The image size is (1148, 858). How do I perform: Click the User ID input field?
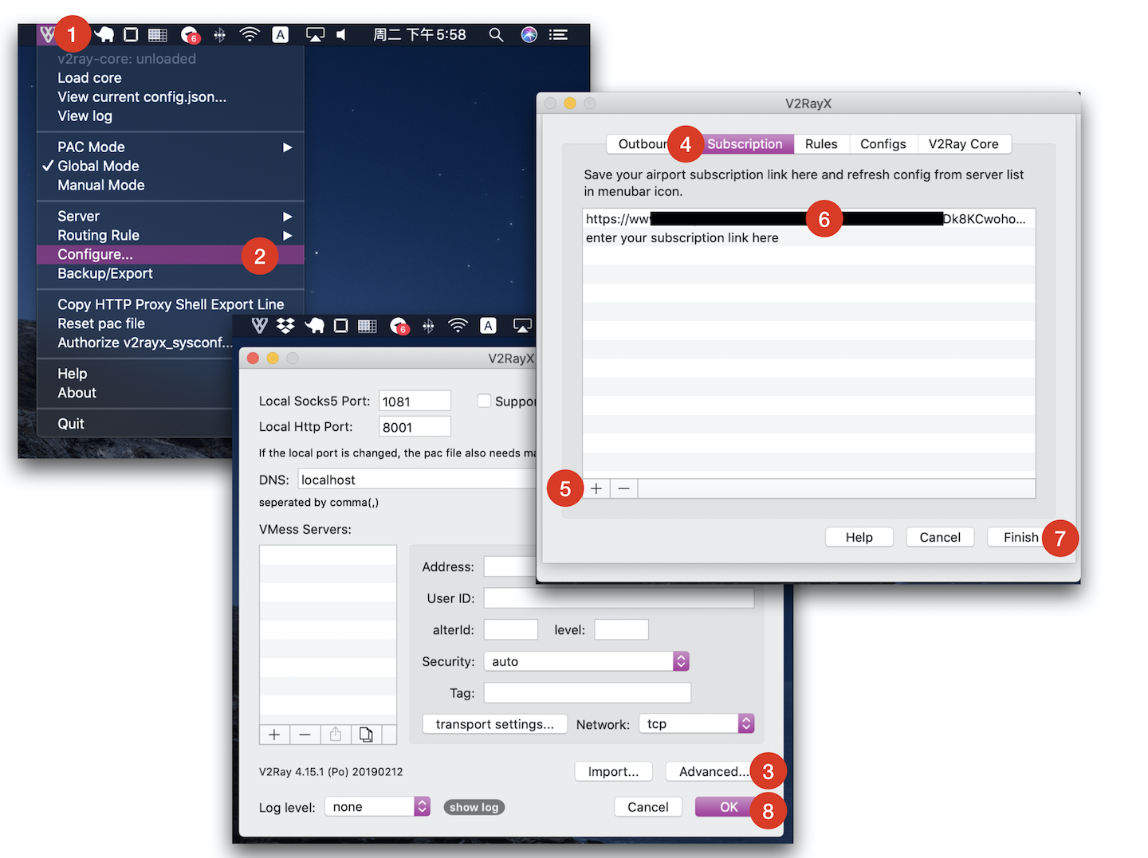(619, 597)
